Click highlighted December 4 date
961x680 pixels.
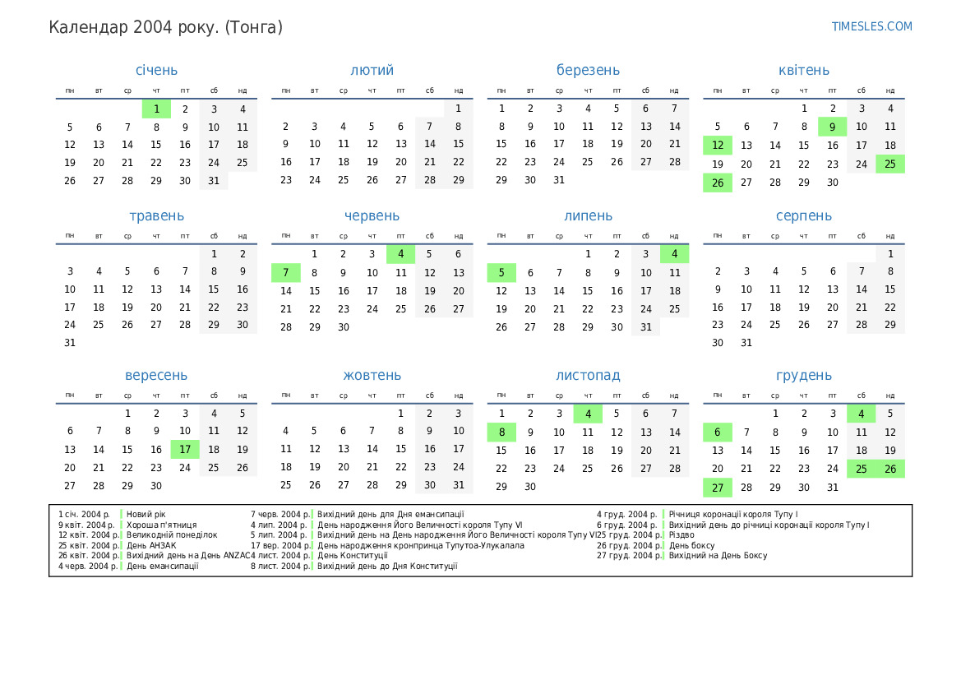coord(861,414)
